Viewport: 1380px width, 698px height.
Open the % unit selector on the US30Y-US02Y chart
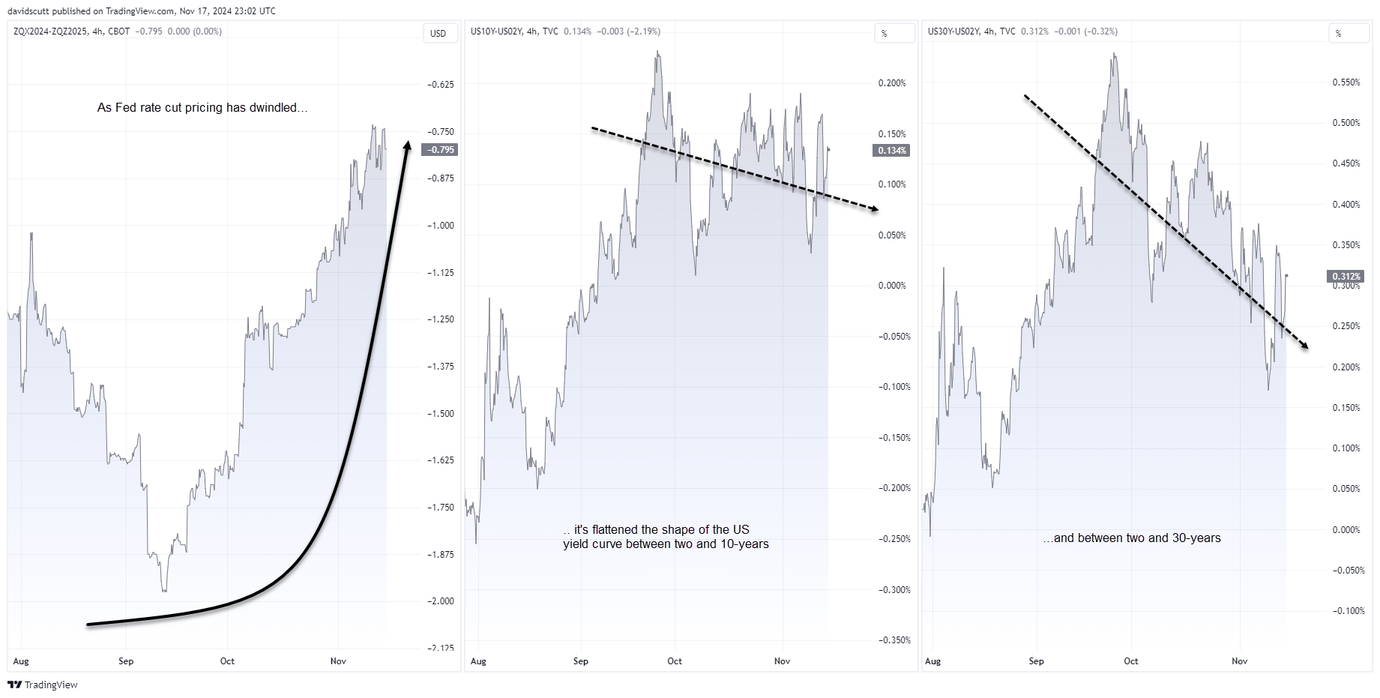(1350, 33)
